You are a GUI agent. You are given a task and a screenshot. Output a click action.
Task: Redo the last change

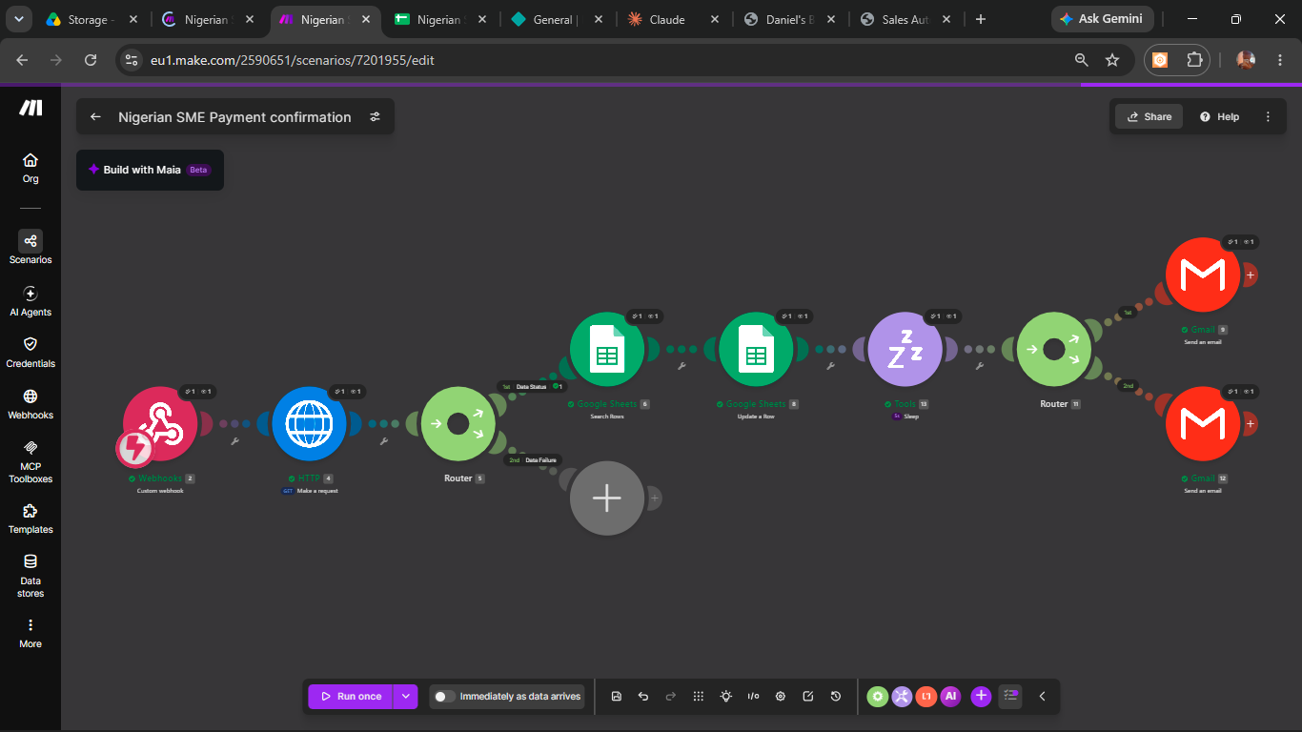point(670,697)
